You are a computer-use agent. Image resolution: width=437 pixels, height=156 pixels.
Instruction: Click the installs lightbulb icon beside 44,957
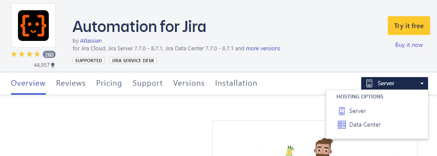pos(53,65)
